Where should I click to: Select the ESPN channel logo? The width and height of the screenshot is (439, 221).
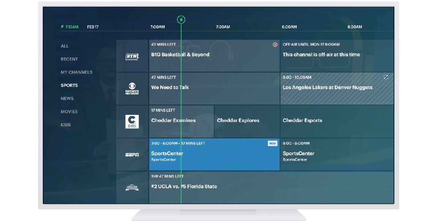(132, 155)
